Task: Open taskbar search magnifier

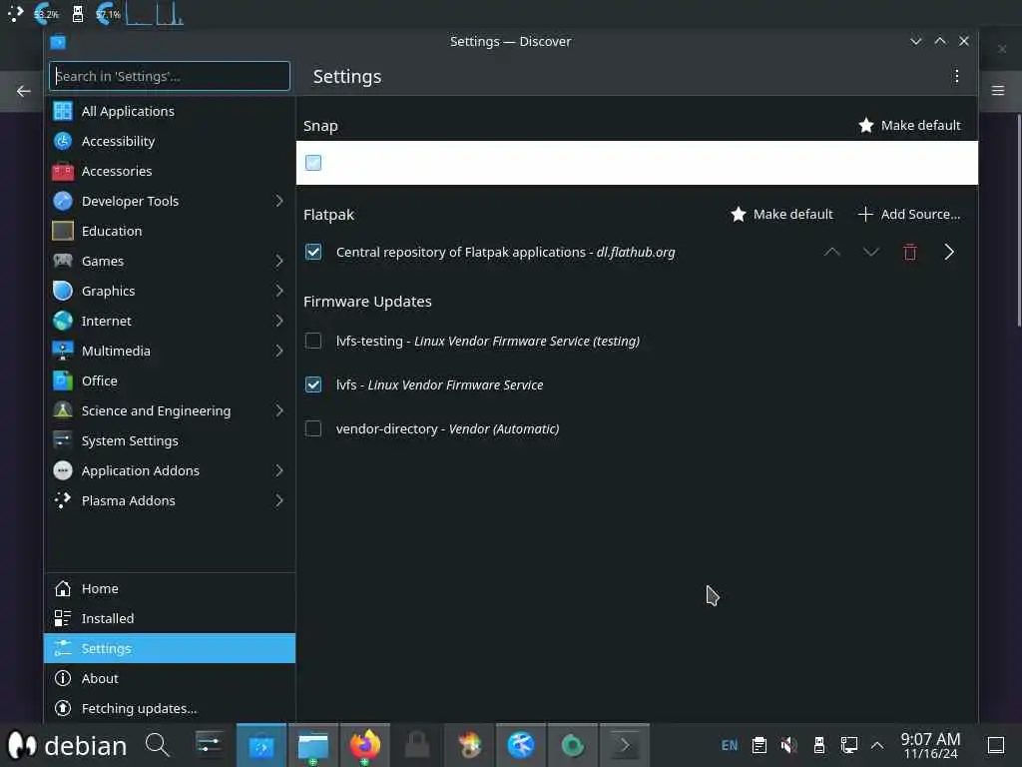Action: [x=157, y=745]
